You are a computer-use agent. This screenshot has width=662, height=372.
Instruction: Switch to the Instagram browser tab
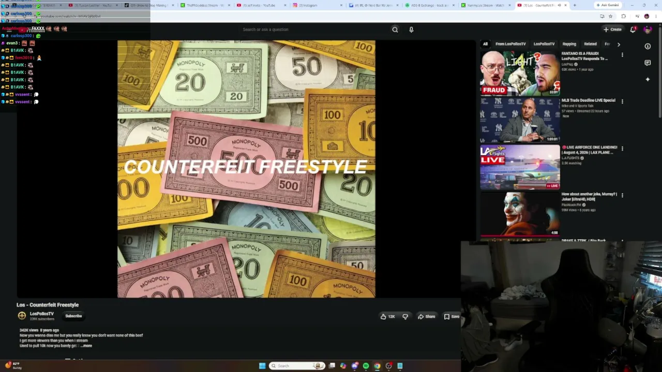(316, 5)
